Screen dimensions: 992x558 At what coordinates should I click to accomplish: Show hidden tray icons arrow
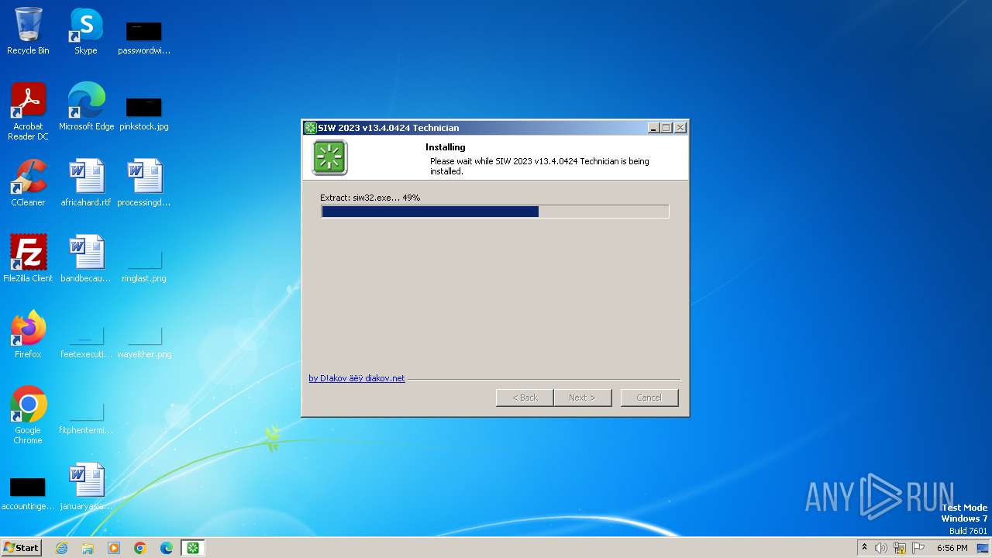coord(864,548)
